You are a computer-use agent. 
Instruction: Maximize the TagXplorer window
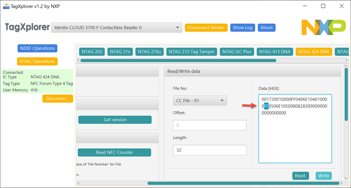coord(323,6)
